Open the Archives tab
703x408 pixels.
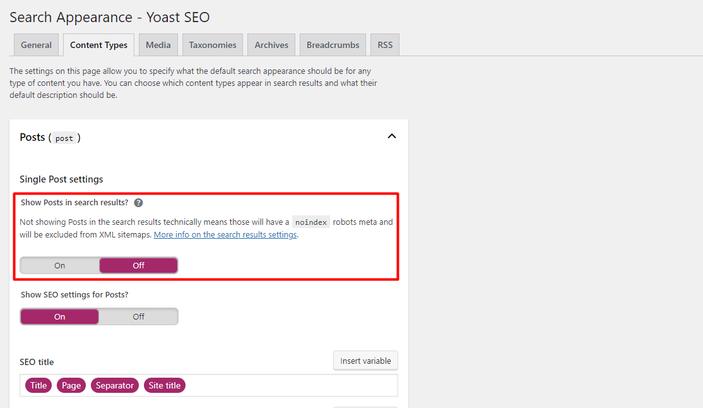coord(271,44)
